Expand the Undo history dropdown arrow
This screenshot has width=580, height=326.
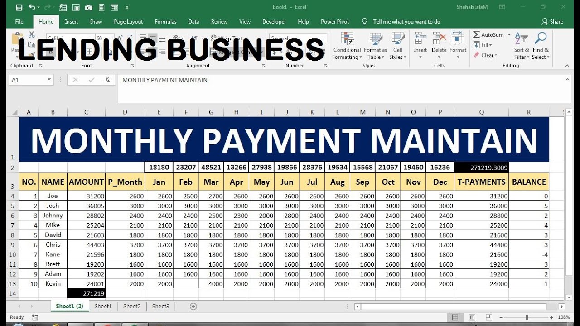point(39,7)
